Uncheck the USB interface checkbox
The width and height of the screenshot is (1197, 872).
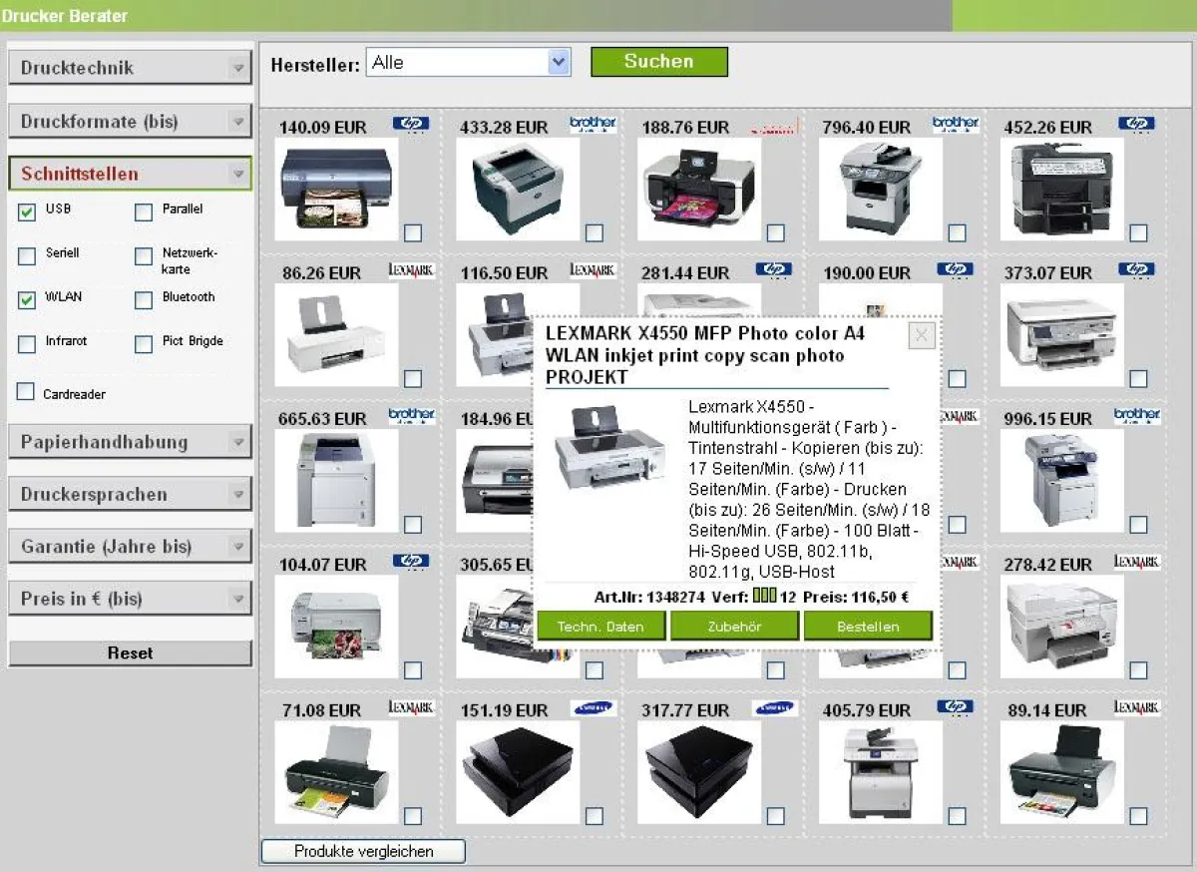click(27, 212)
